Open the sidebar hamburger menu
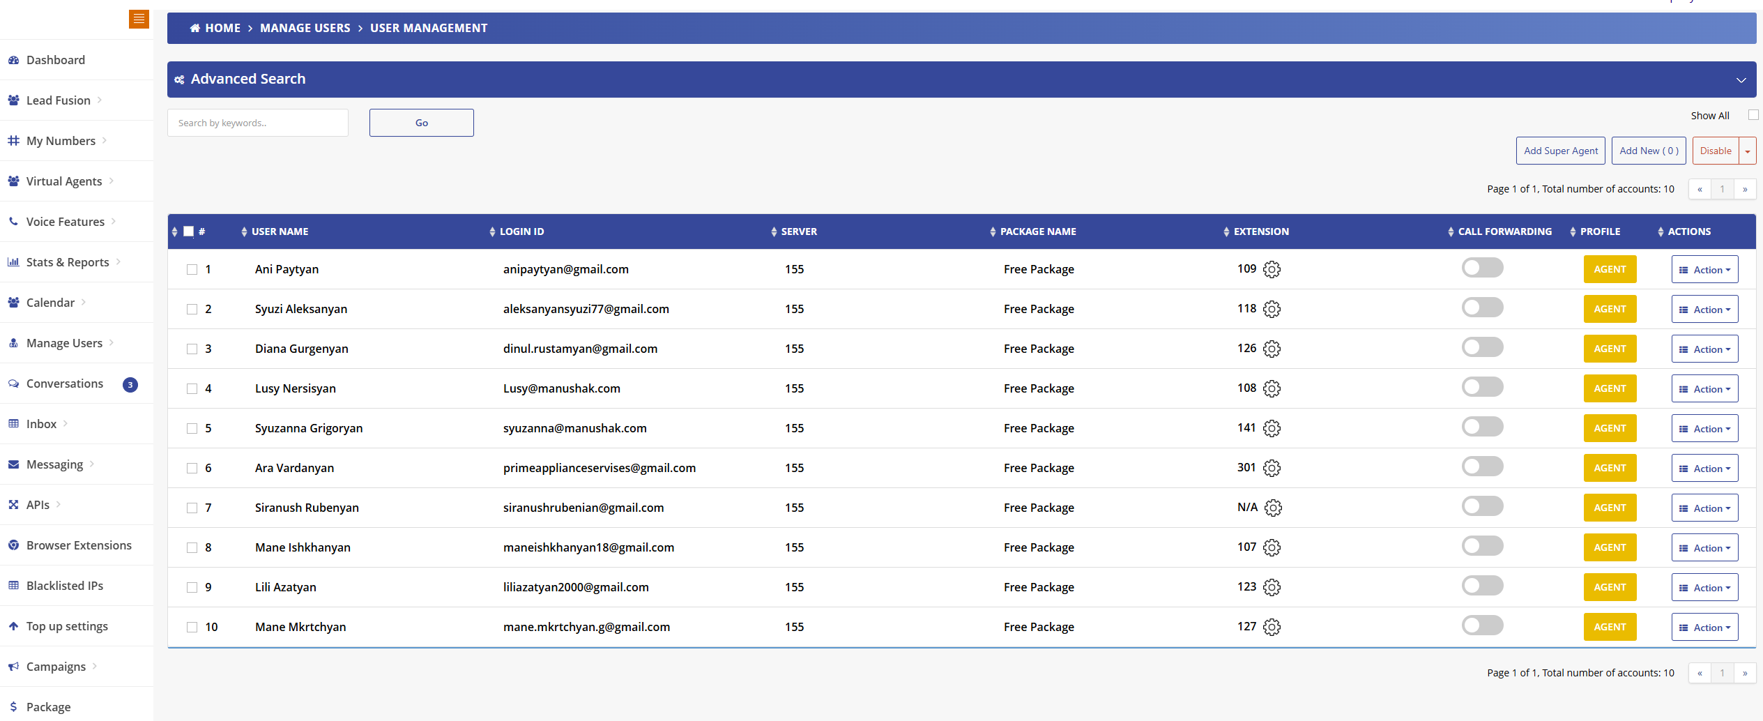 [x=139, y=19]
